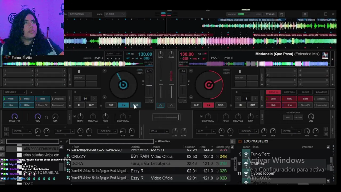Open right deck FILTER effect dropdown
Screen dimensions: 341x192
(x=291, y=131)
